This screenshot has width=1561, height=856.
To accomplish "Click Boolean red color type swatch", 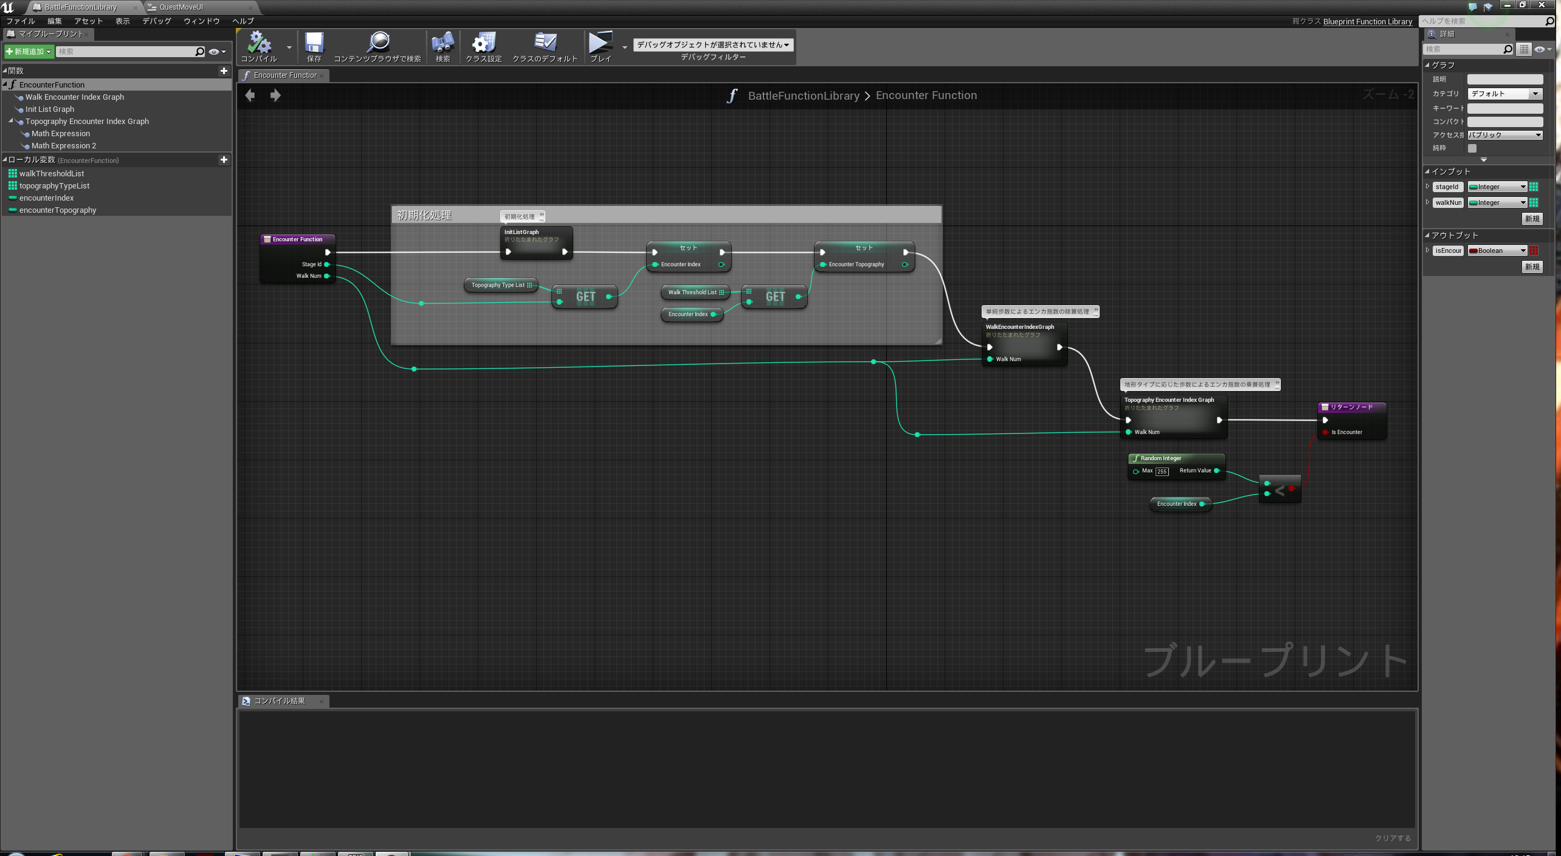I will pyautogui.click(x=1534, y=250).
